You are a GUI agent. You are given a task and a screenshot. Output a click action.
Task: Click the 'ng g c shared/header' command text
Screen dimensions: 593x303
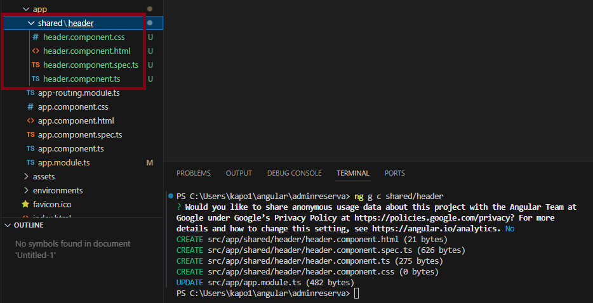click(x=399, y=197)
